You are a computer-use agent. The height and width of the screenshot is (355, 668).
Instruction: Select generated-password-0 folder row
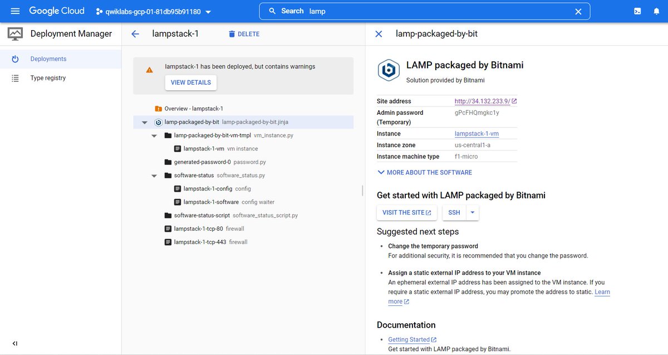(x=243, y=162)
